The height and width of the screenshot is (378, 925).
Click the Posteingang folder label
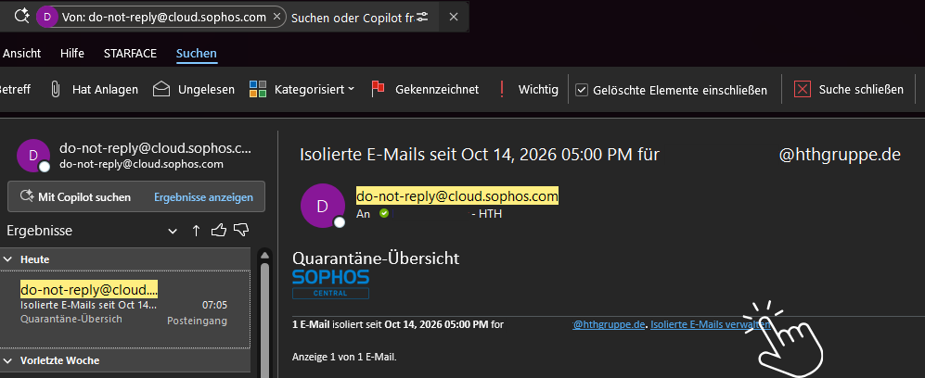coord(197,321)
